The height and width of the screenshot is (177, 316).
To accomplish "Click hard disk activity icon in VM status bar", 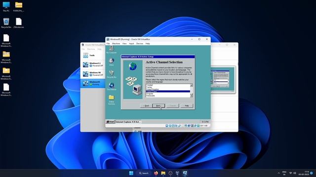I will pyautogui.click(x=167, y=126).
